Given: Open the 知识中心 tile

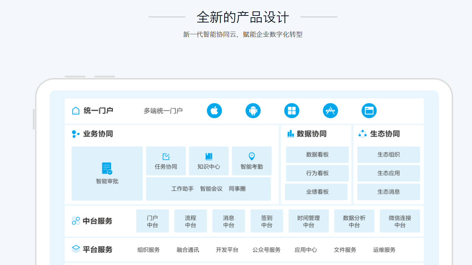Looking at the screenshot, I should (x=209, y=161).
